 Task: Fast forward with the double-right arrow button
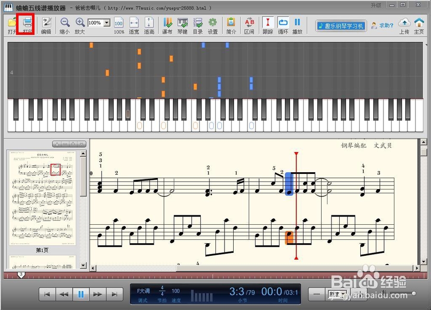[97, 294]
